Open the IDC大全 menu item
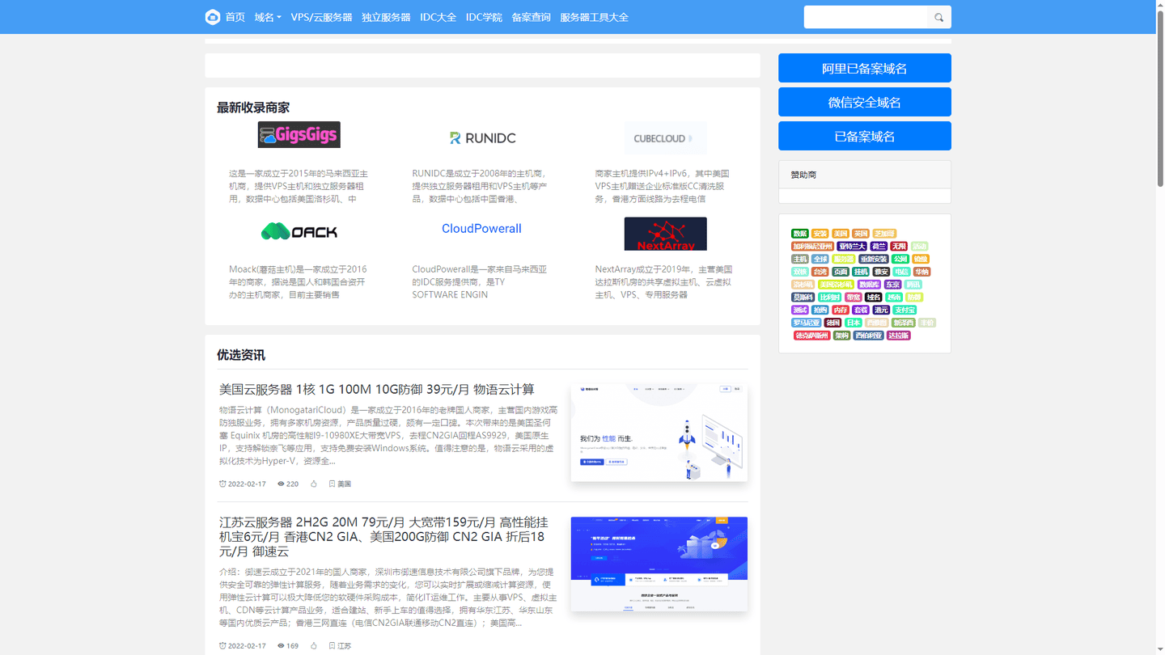1165x655 pixels. (x=438, y=17)
